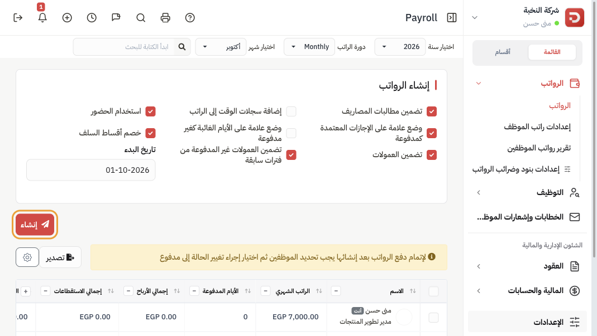The image size is (597, 336).
Task: Click the red company logo
Action: [574, 17]
